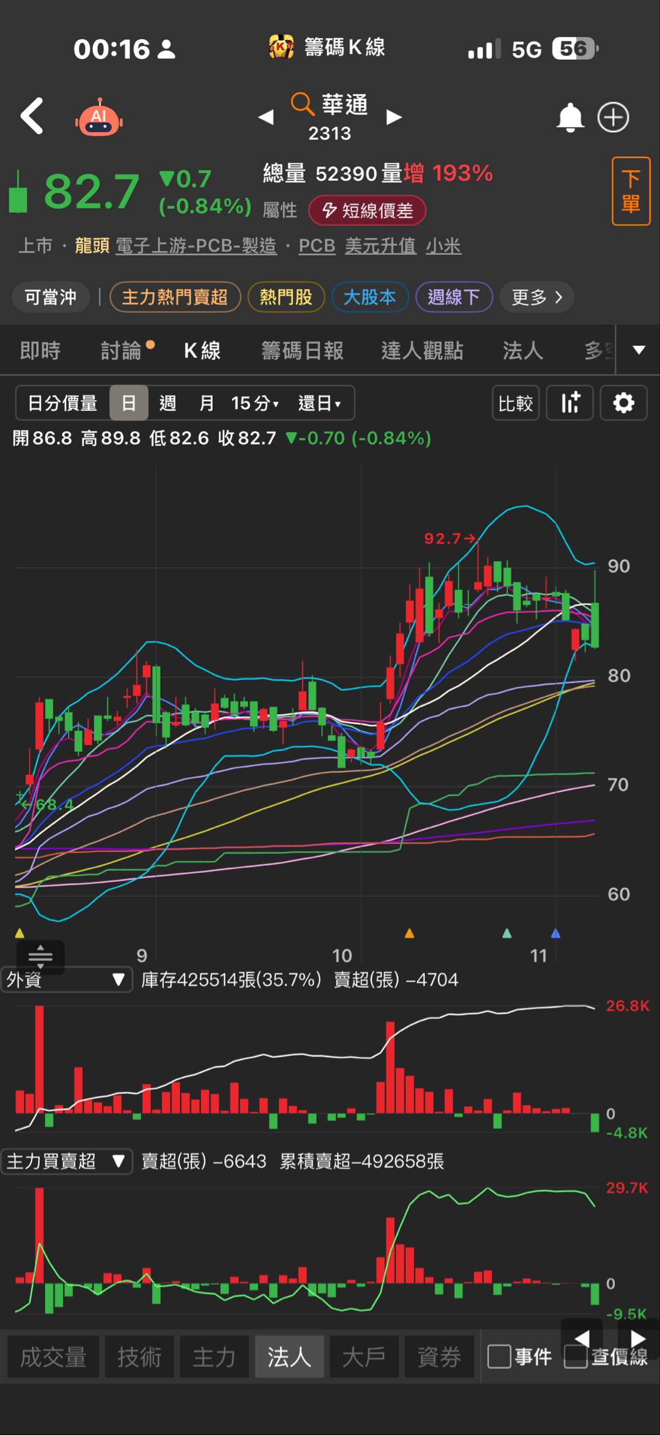The image size is (660, 1435).
Task: Select the 大戶 bottom tab
Action: [364, 1356]
